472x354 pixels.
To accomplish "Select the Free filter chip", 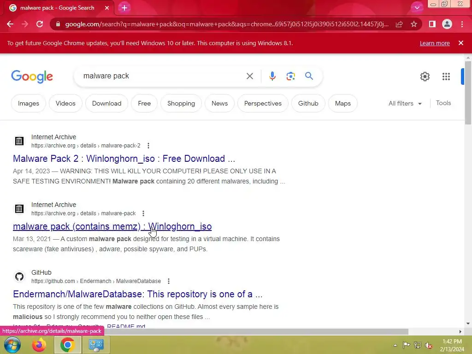I will pyautogui.click(x=144, y=103).
